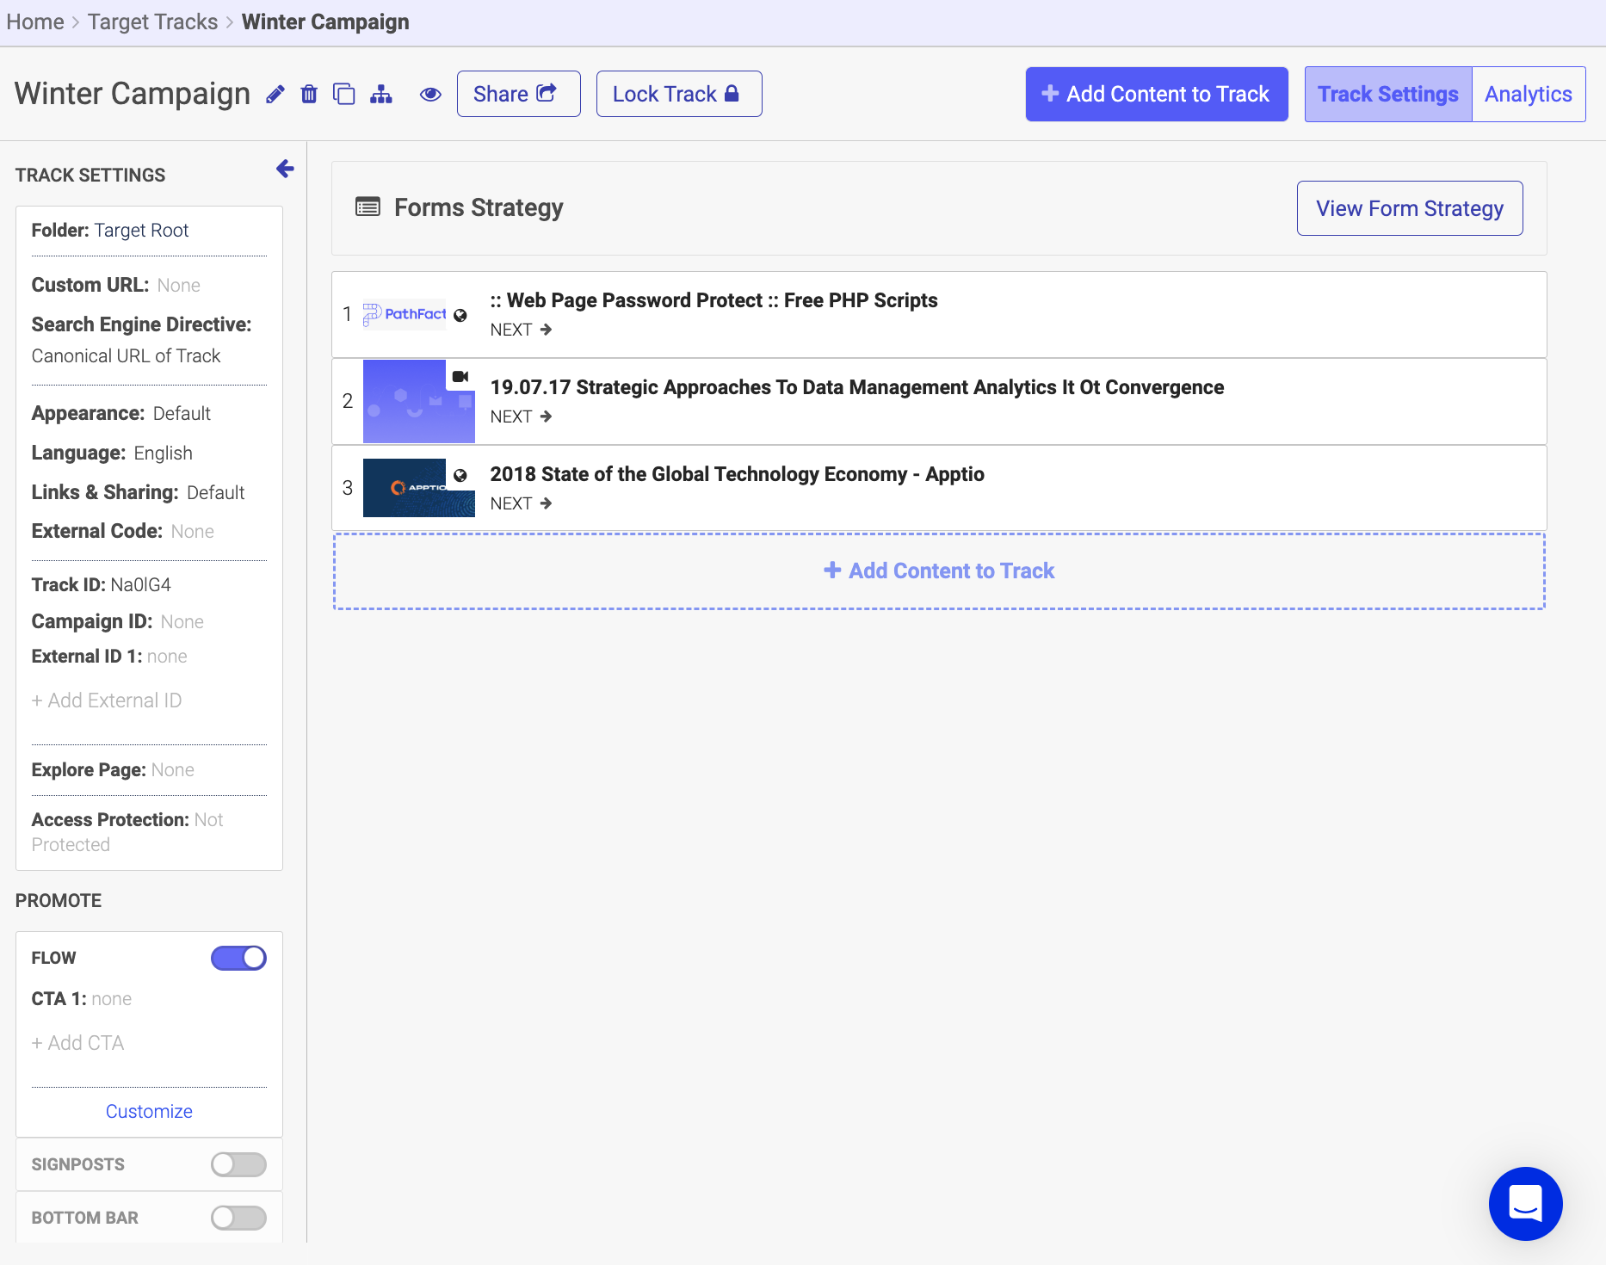Click the Folder: Target Root setting

click(110, 230)
